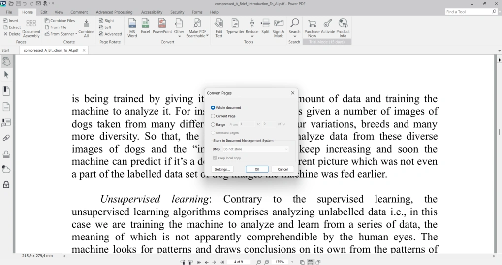Open the File menu
502x265 pixels.
pos(9,12)
